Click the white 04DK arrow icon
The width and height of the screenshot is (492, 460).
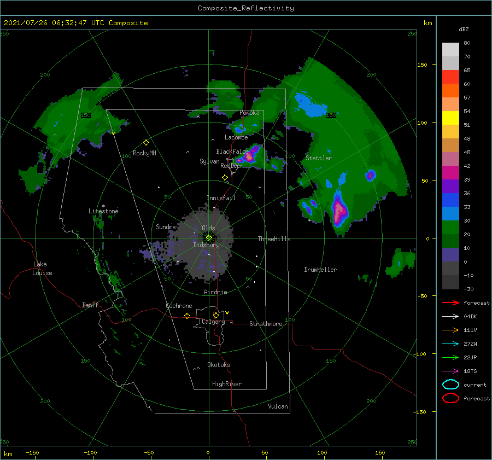coord(450,317)
